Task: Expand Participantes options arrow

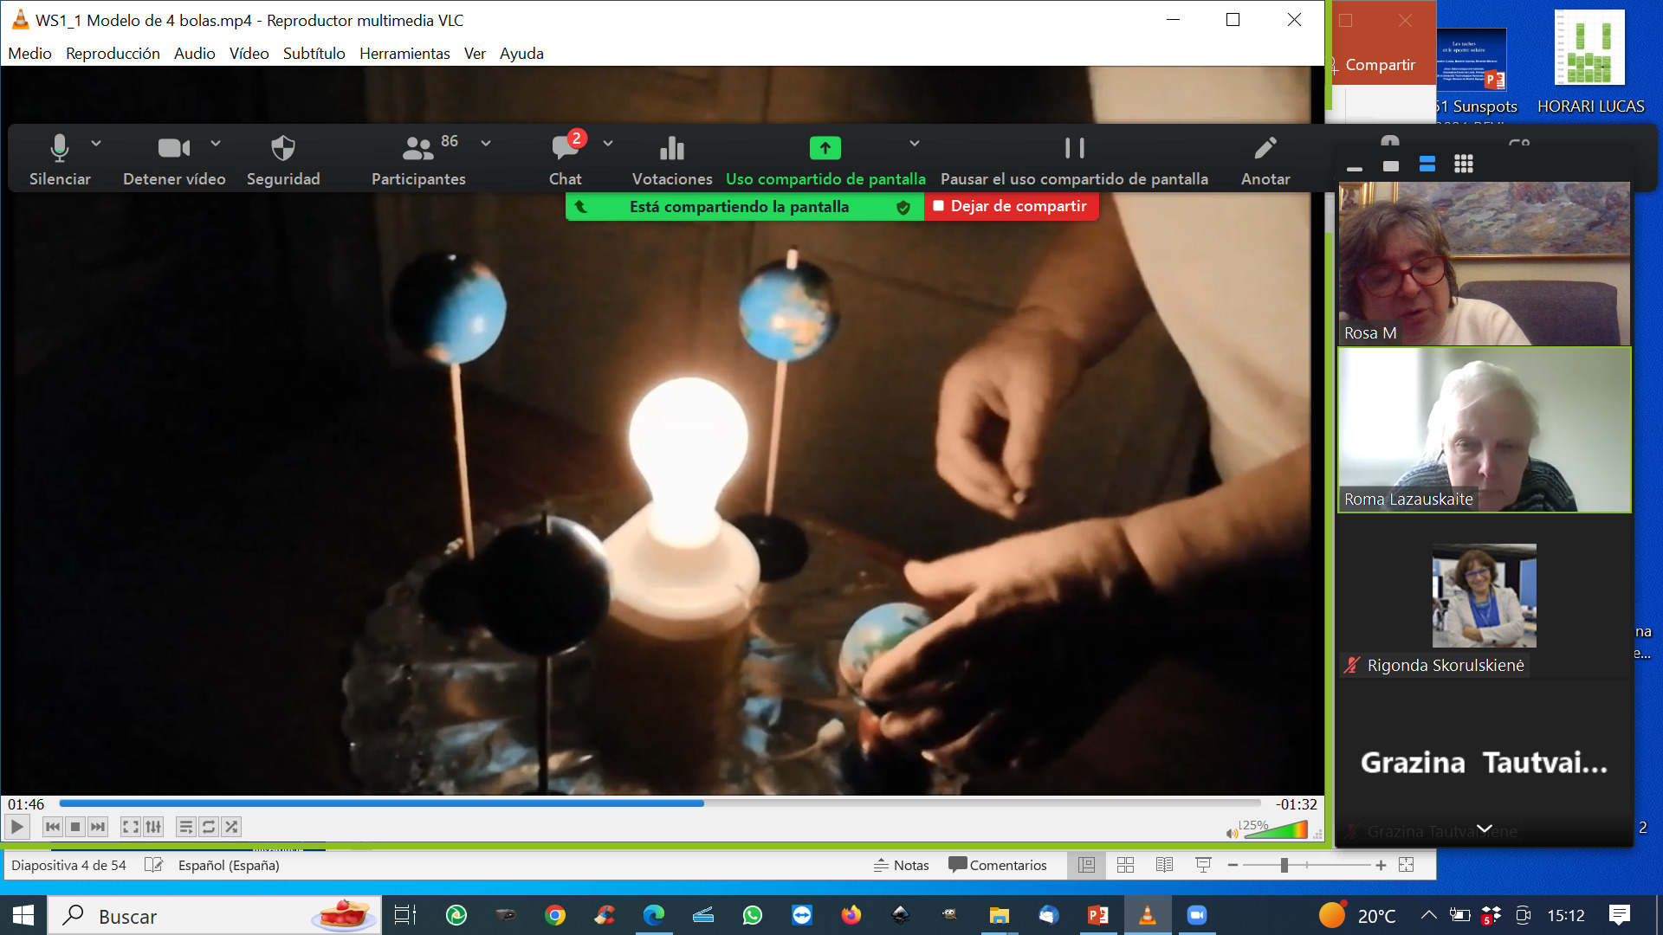Action: point(486,144)
